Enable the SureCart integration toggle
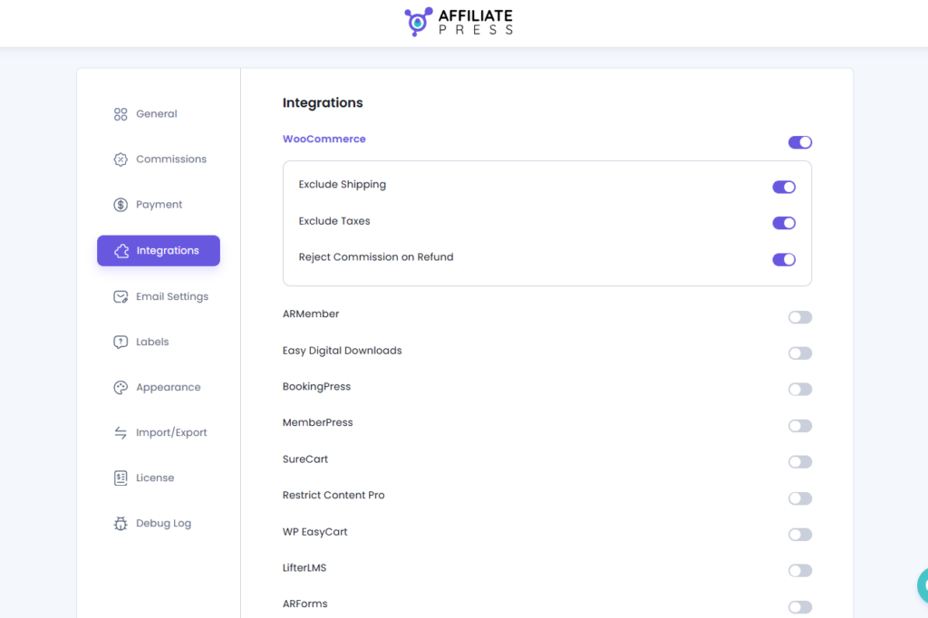 (x=799, y=462)
